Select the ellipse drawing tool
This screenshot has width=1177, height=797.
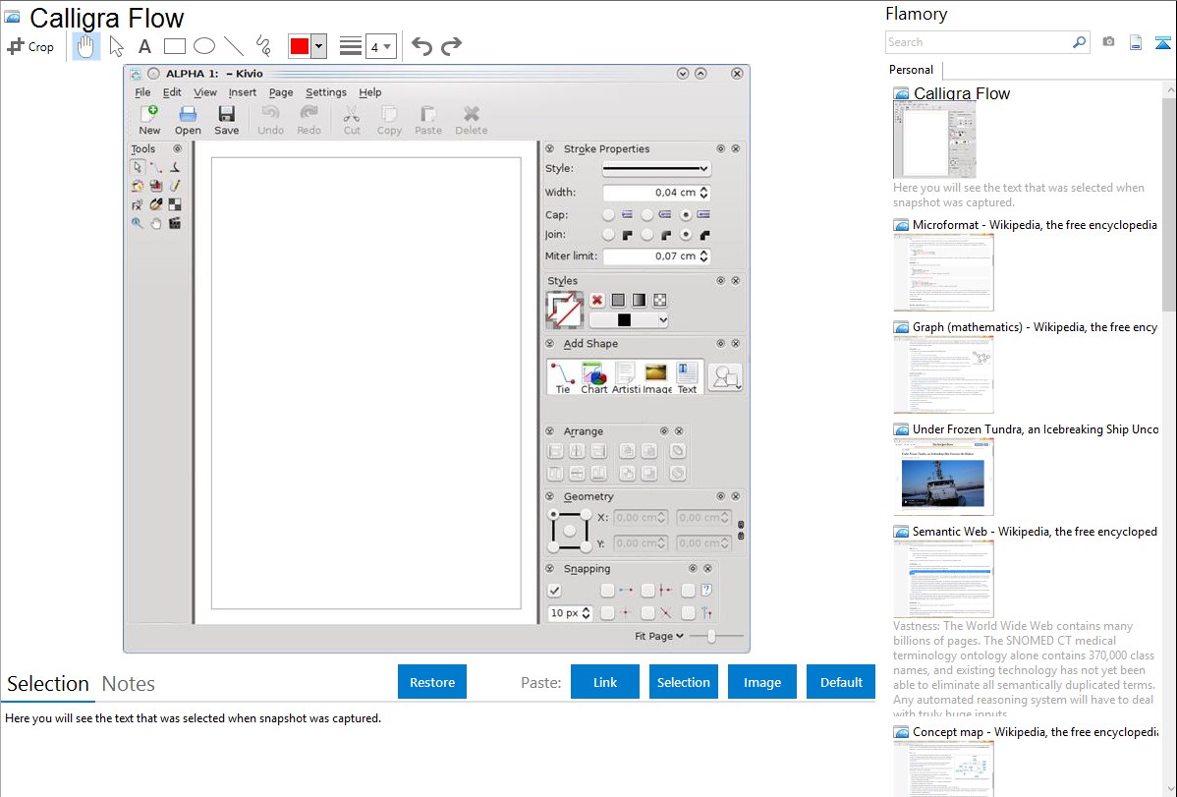tap(203, 46)
